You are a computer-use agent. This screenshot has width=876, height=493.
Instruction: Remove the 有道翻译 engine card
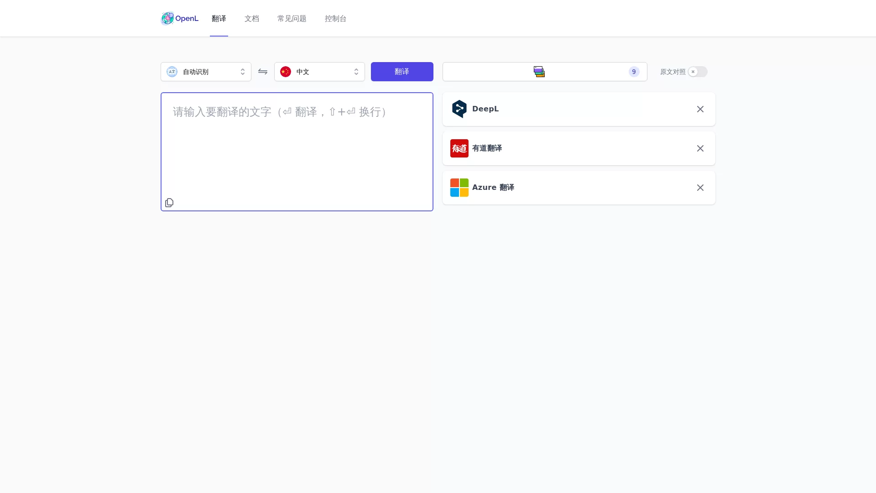click(700, 148)
